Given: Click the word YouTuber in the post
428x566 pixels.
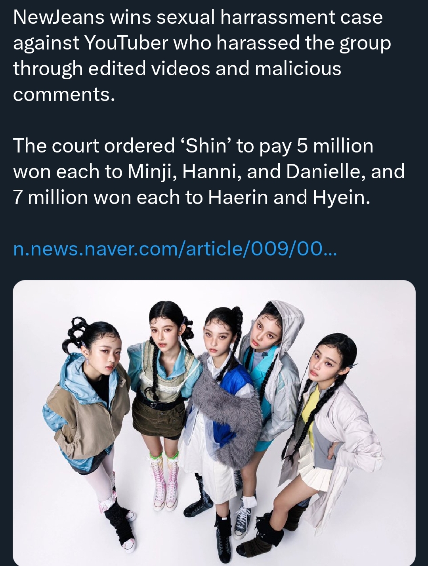Looking at the screenshot, I should tap(126, 43).
